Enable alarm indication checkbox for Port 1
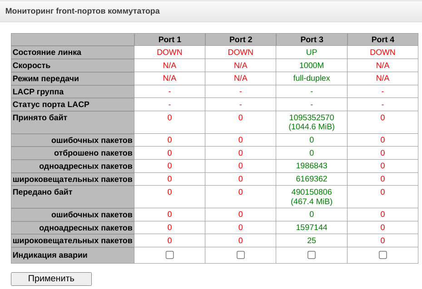 (x=169, y=255)
